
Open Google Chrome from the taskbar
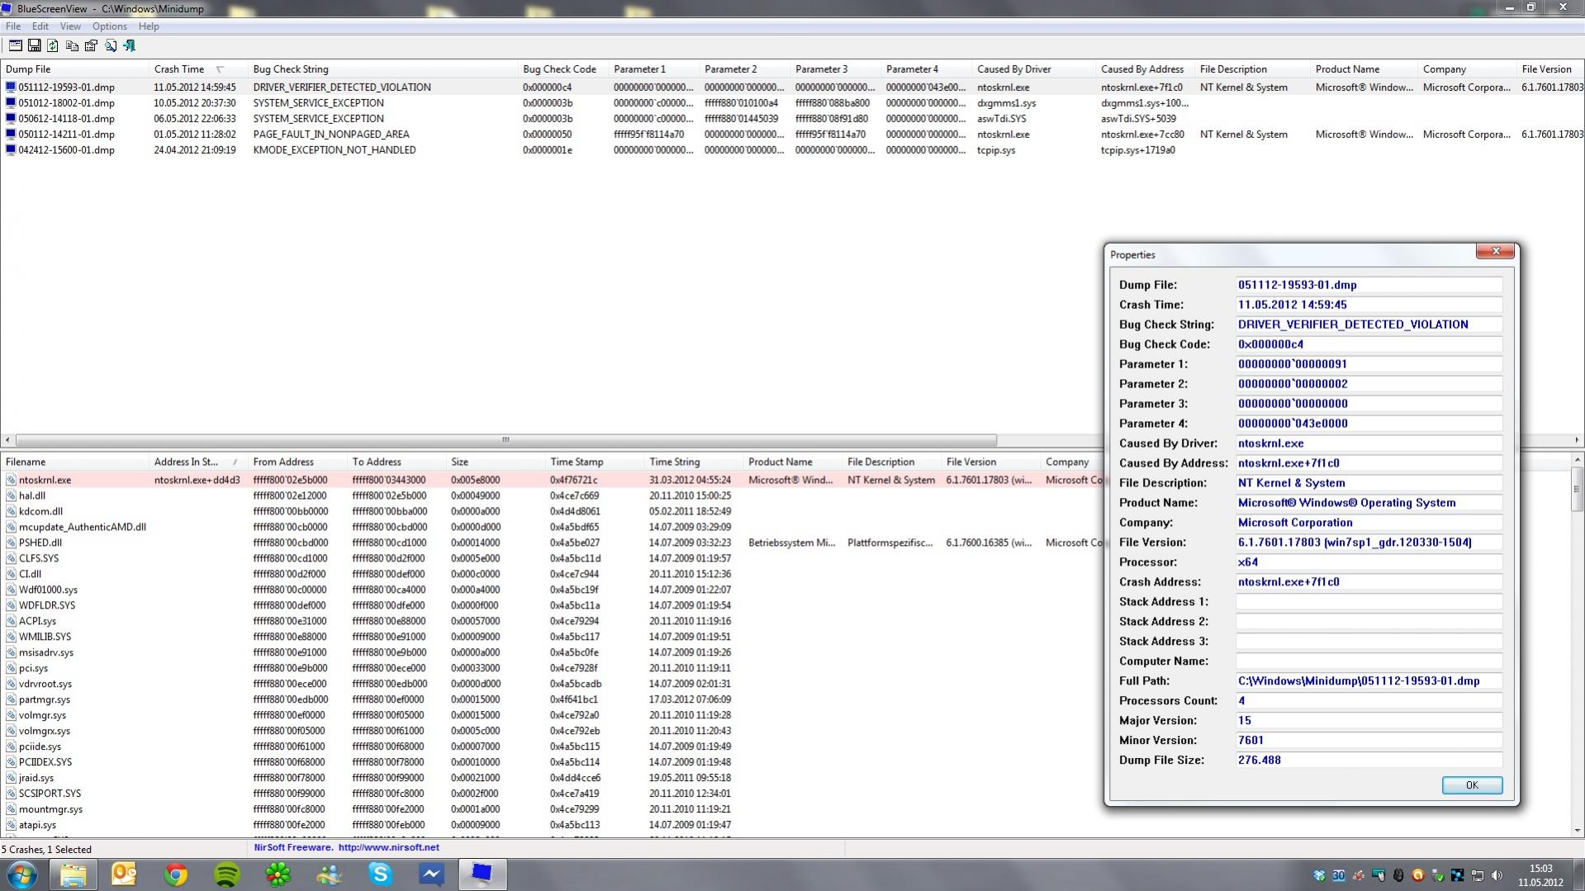click(175, 874)
